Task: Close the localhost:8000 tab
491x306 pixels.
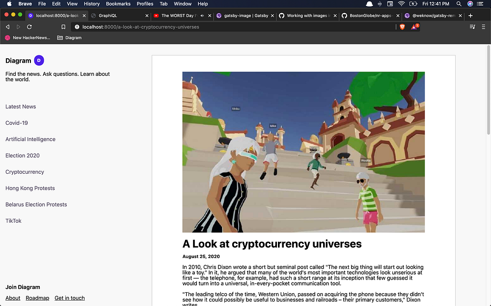Action: click(x=84, y=16)
